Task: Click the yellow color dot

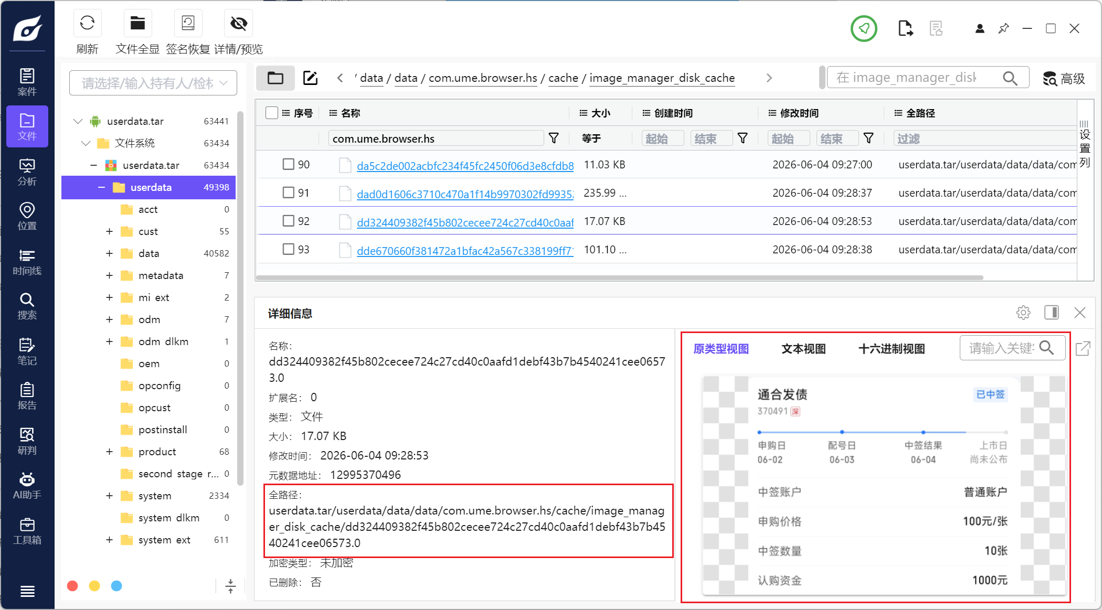Action: (94, 586)
